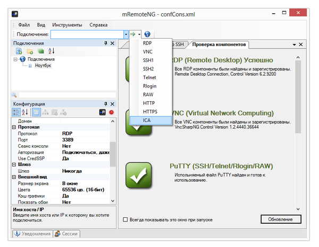The width and height of the screenshot is (319, 247).
Task: Switch to the Уведомления tab
Action: [x=32, y=234]
